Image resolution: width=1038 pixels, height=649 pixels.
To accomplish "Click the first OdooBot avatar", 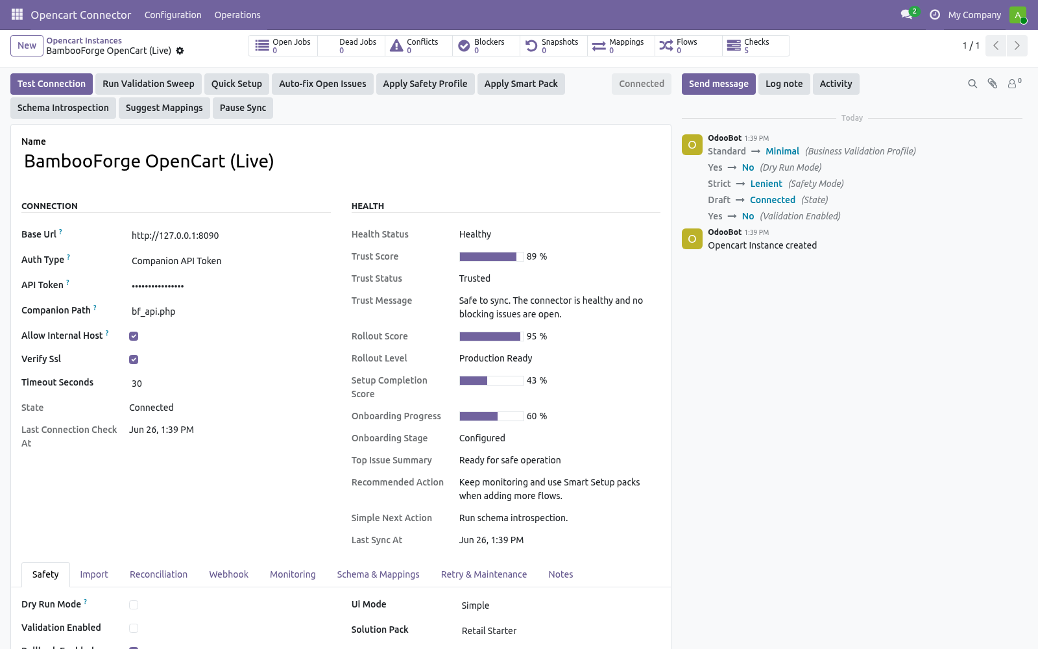I will (692, 145).
